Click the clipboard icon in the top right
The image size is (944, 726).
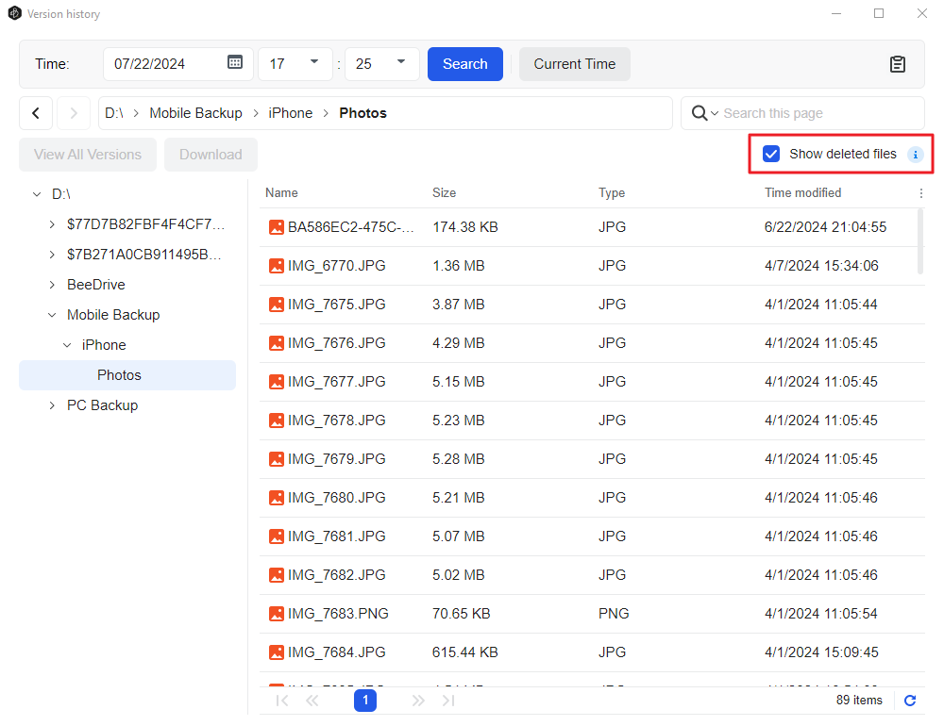898,63
